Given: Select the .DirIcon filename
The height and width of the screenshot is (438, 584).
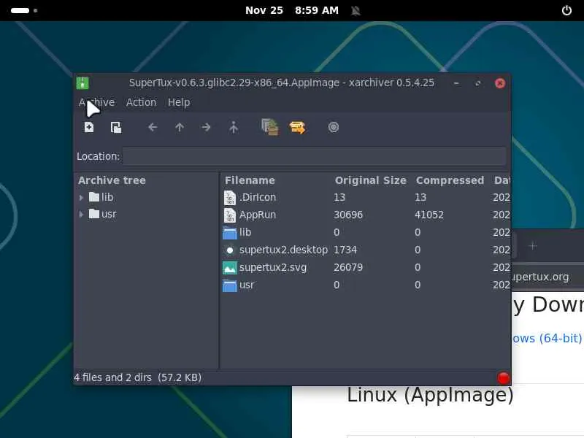Looking at the screenshot, I should 258,197.
